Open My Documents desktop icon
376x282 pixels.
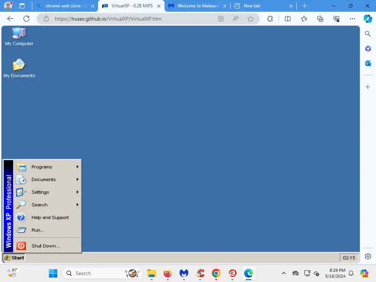19,68
